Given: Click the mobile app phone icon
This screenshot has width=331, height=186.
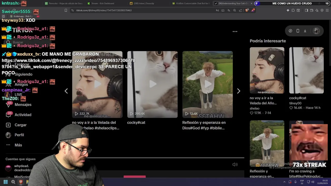Looking at the screenshot, I should pyautogui.click(x=298, y=31).
